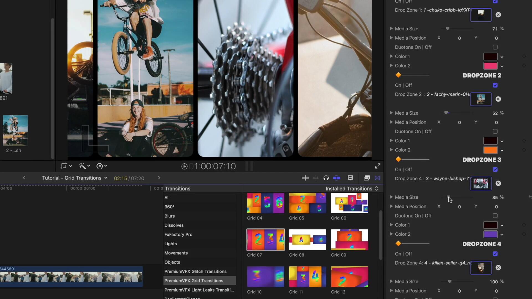This screenshot has width=532, height=299.
Task: Switch to the 360° transitions category
Action: pos(169,207)
